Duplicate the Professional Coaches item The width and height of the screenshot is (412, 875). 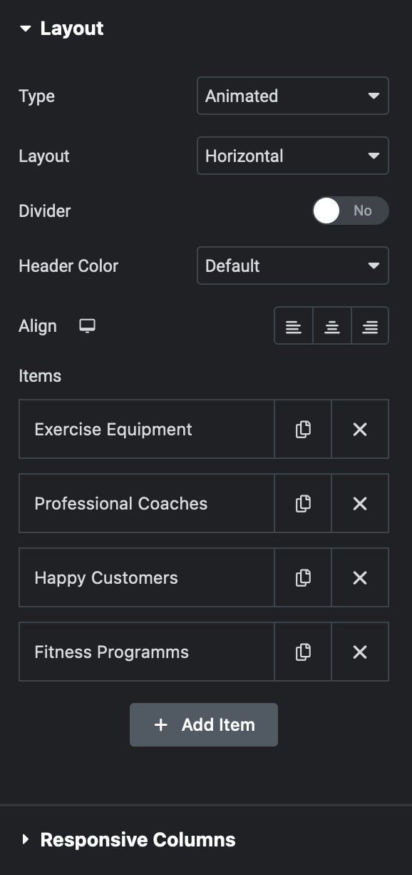[303, 503]
